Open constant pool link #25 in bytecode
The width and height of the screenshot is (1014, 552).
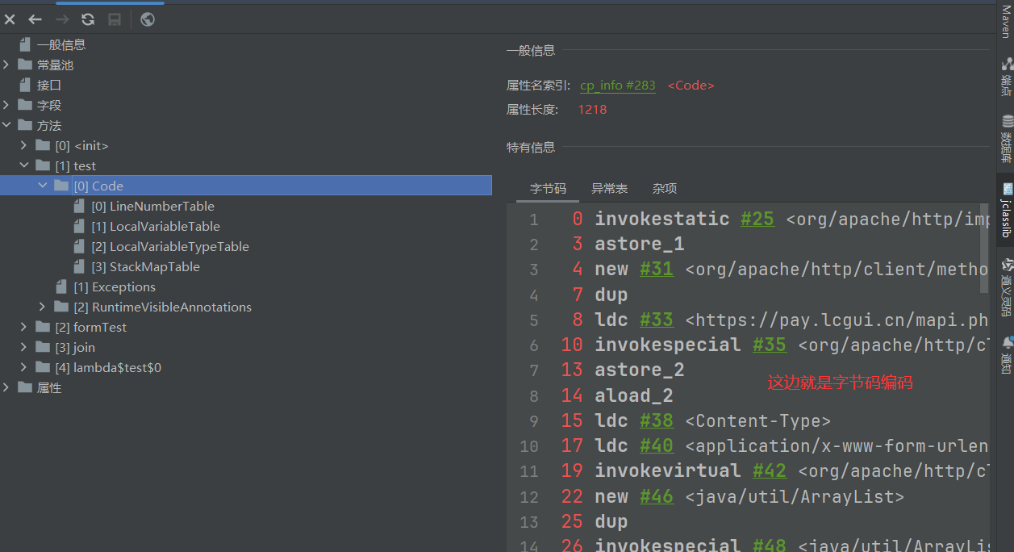[x=757, y=219]
